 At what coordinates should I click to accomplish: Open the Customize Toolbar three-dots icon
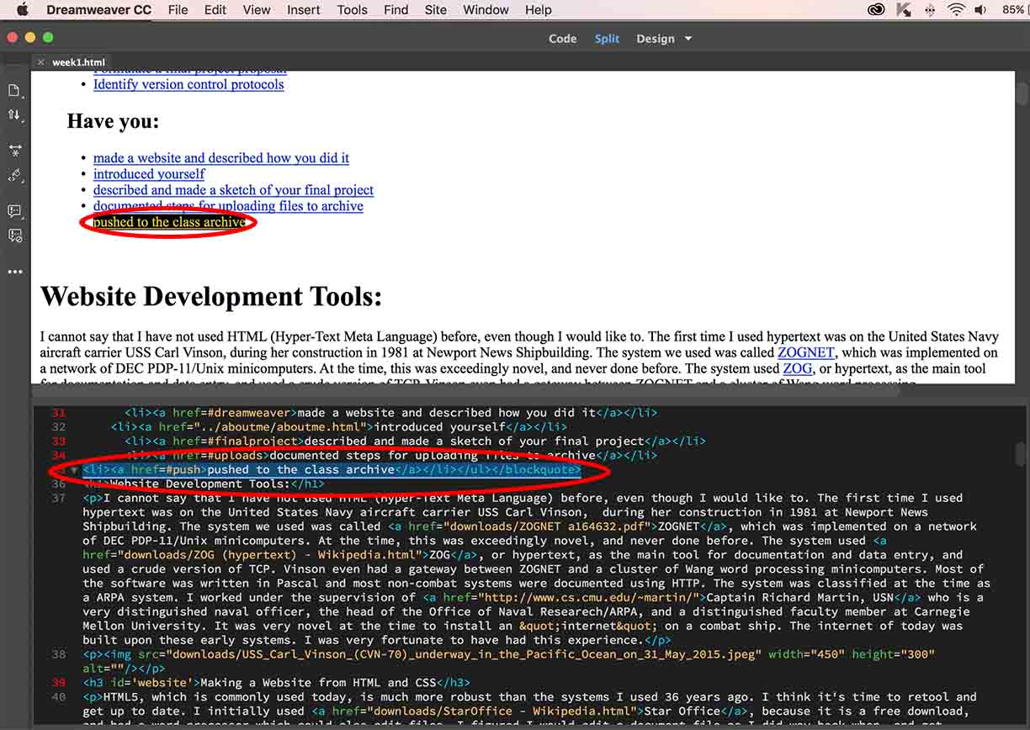point(14,272)
